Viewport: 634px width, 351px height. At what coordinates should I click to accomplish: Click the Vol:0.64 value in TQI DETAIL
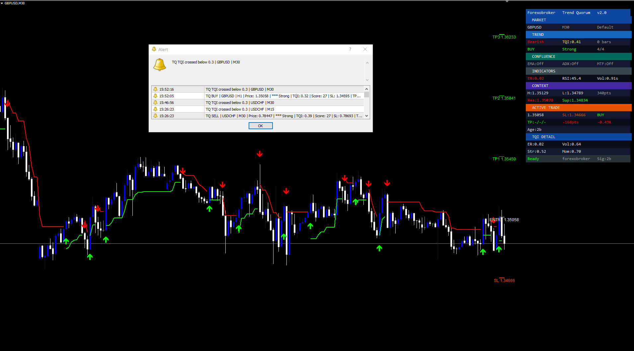[572, 144]
